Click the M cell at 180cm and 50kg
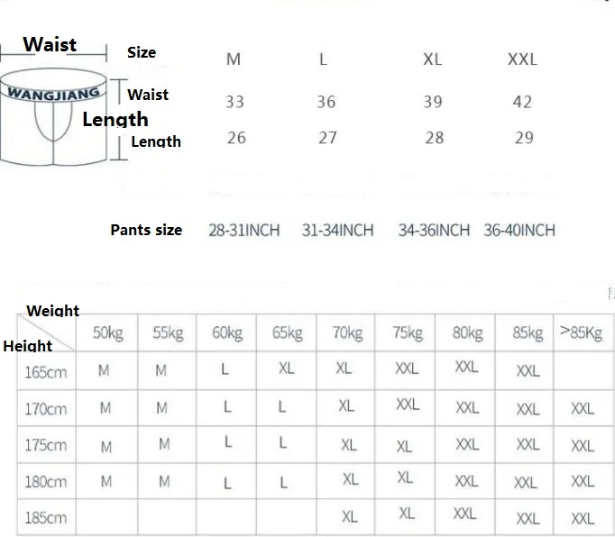The image size is (615, 537). point(106,481)
